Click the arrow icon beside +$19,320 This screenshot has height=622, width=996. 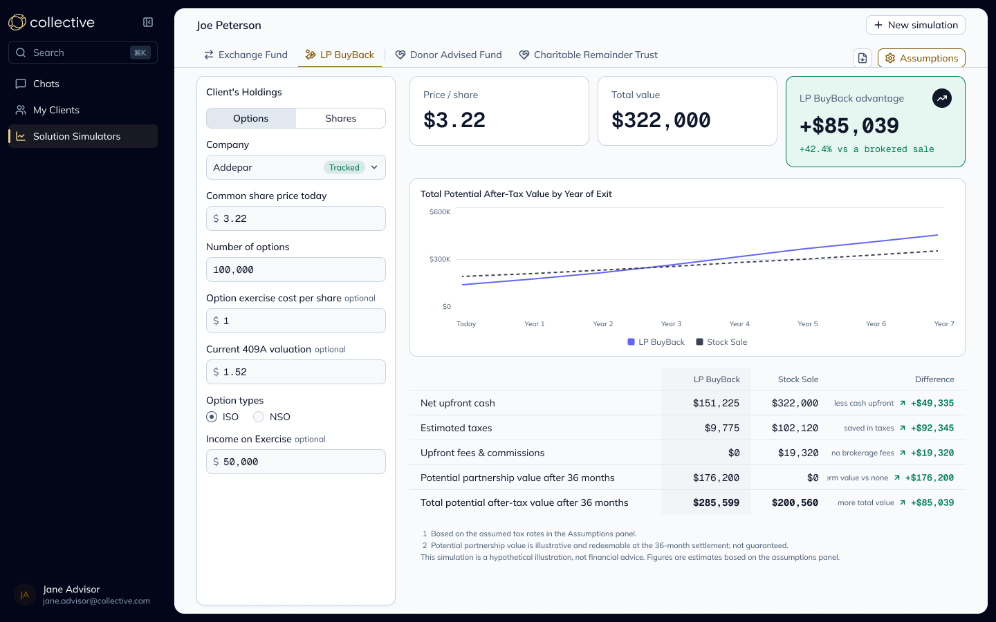tap(903, 453)
